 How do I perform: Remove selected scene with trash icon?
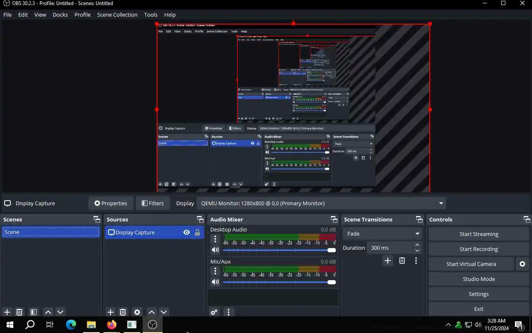click(x=19, y=312)
